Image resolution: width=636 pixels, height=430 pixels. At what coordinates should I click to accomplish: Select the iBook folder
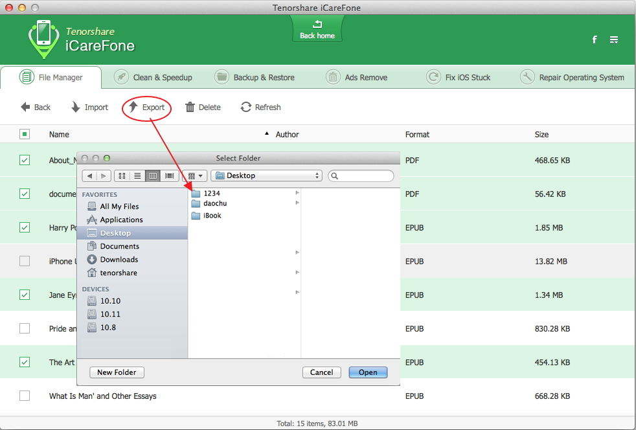(206, 216)
